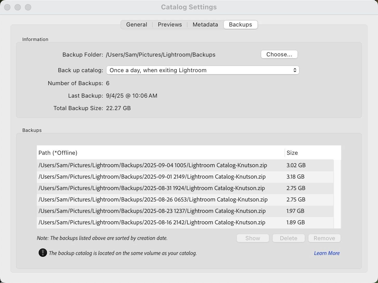Click the 3.18 GB size cell
Viewport: 378px width, 283px height.
coord(295,177)
